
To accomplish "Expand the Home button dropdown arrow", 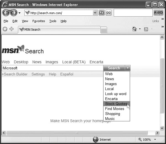I will (x=140, y=29).
